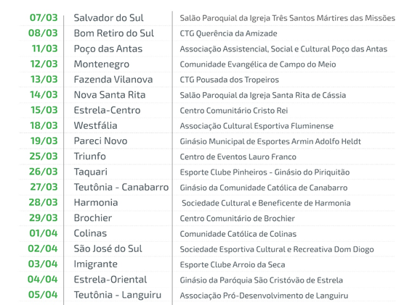Click the 07/03 date entry
This screenshot has width=412, height=305.
point(44,17)
